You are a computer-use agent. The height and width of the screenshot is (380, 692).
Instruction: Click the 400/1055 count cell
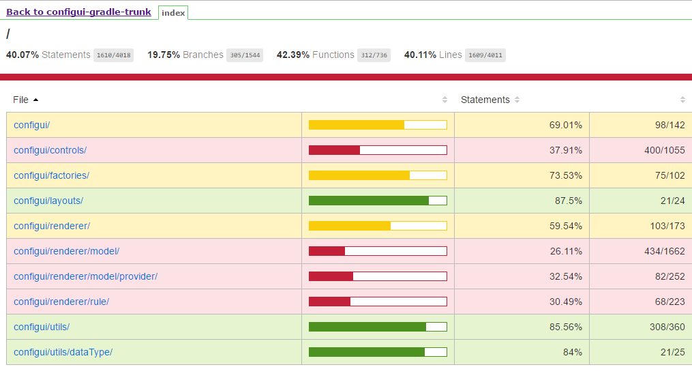641,150
